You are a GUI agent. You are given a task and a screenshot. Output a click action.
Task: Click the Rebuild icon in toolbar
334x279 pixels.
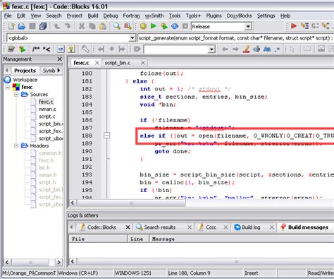175,26
